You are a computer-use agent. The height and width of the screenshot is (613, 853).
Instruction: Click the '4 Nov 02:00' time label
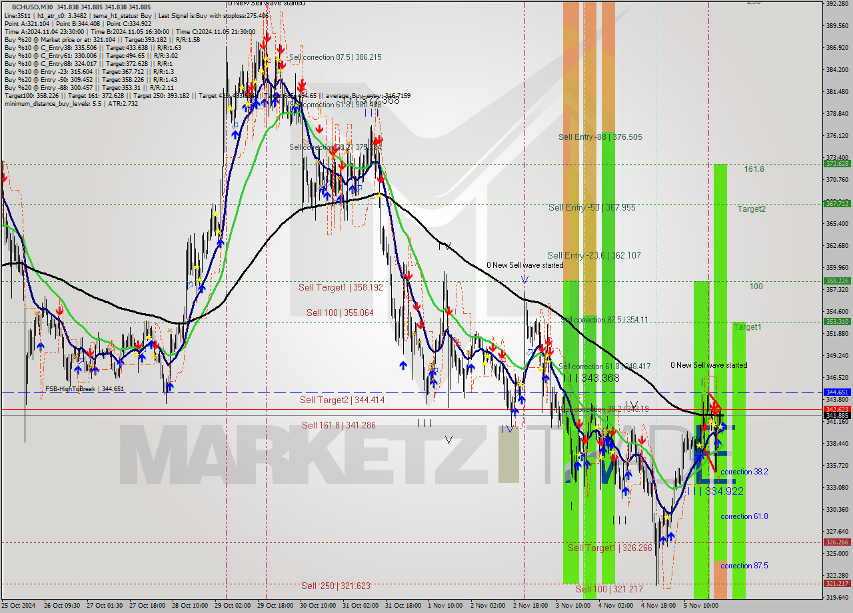click(x=616, y=606)
